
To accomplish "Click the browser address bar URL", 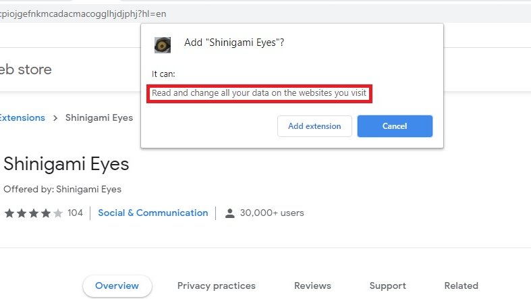I will [x=83, y=14].
